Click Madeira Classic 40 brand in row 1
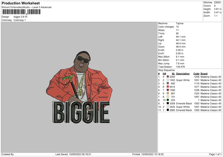223x157 pixels. (211, 77)
